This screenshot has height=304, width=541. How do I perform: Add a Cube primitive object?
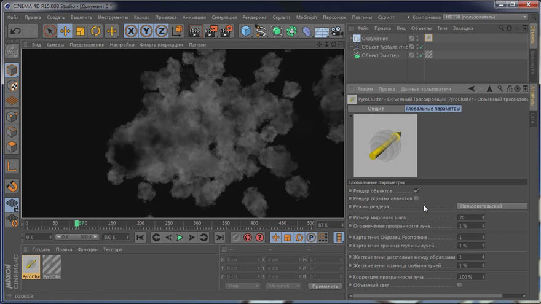[x=246, y=31]
